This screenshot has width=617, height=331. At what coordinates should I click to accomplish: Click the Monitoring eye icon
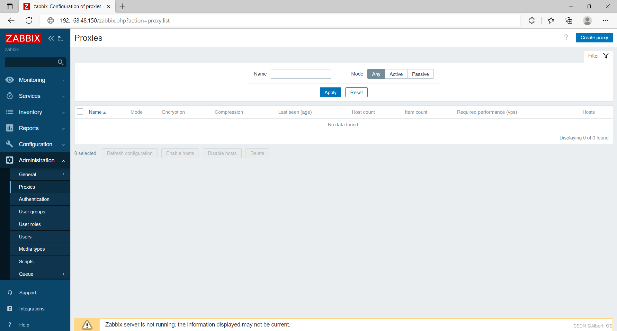pos(10,80)
